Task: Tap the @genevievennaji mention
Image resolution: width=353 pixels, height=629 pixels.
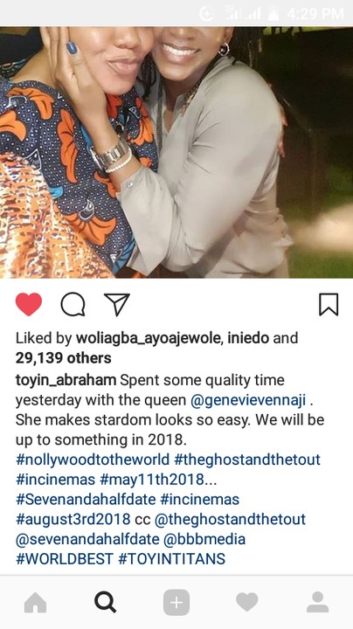Action: point(248,400)
